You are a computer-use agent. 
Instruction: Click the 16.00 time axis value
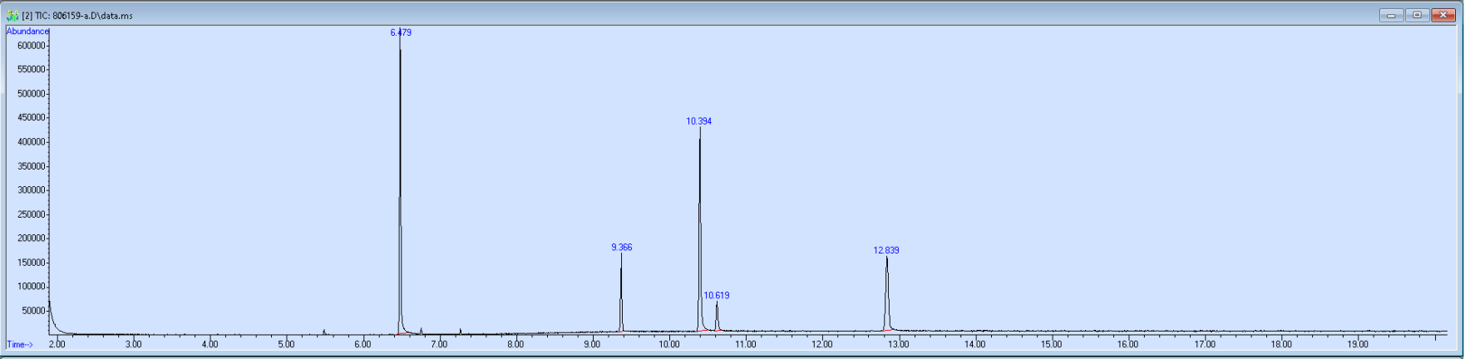click(1127, 344)
